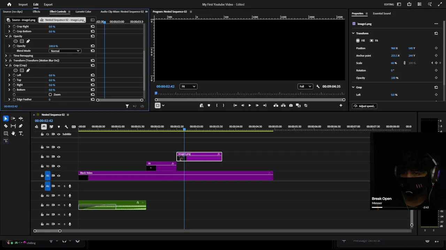Click the Quick Export share icon
Image resolution: width=446 pixels, height=250 pixels.
tap(409, 5)
